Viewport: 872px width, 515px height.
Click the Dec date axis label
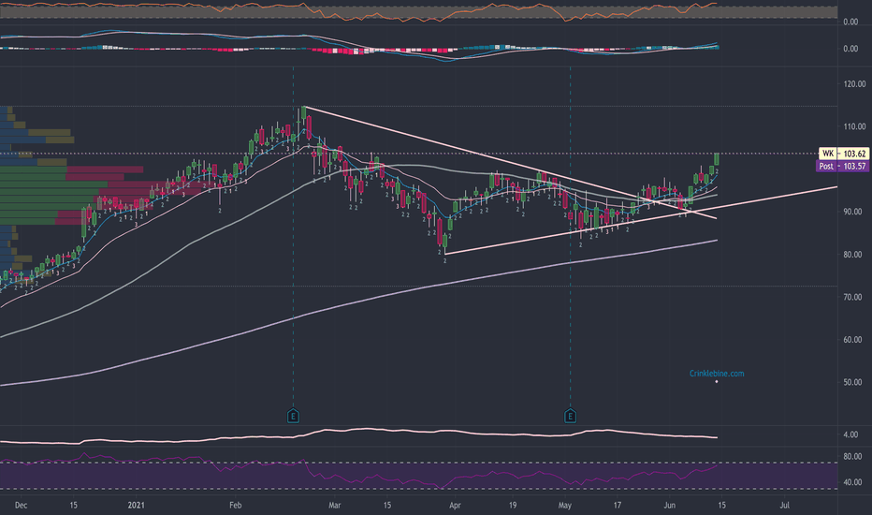(22, 506)
